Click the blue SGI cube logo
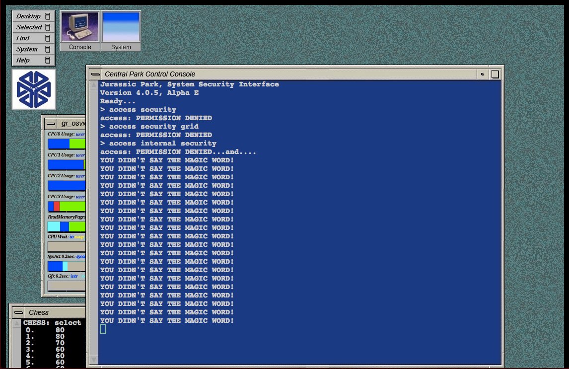The image size is (569, 369). [x=33, y=89]
